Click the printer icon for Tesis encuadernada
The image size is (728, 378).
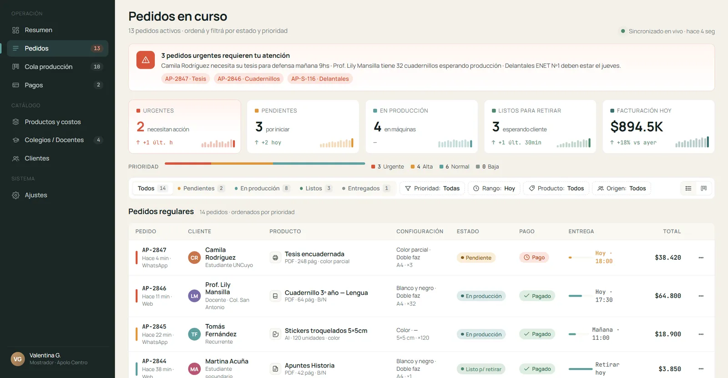275,257
